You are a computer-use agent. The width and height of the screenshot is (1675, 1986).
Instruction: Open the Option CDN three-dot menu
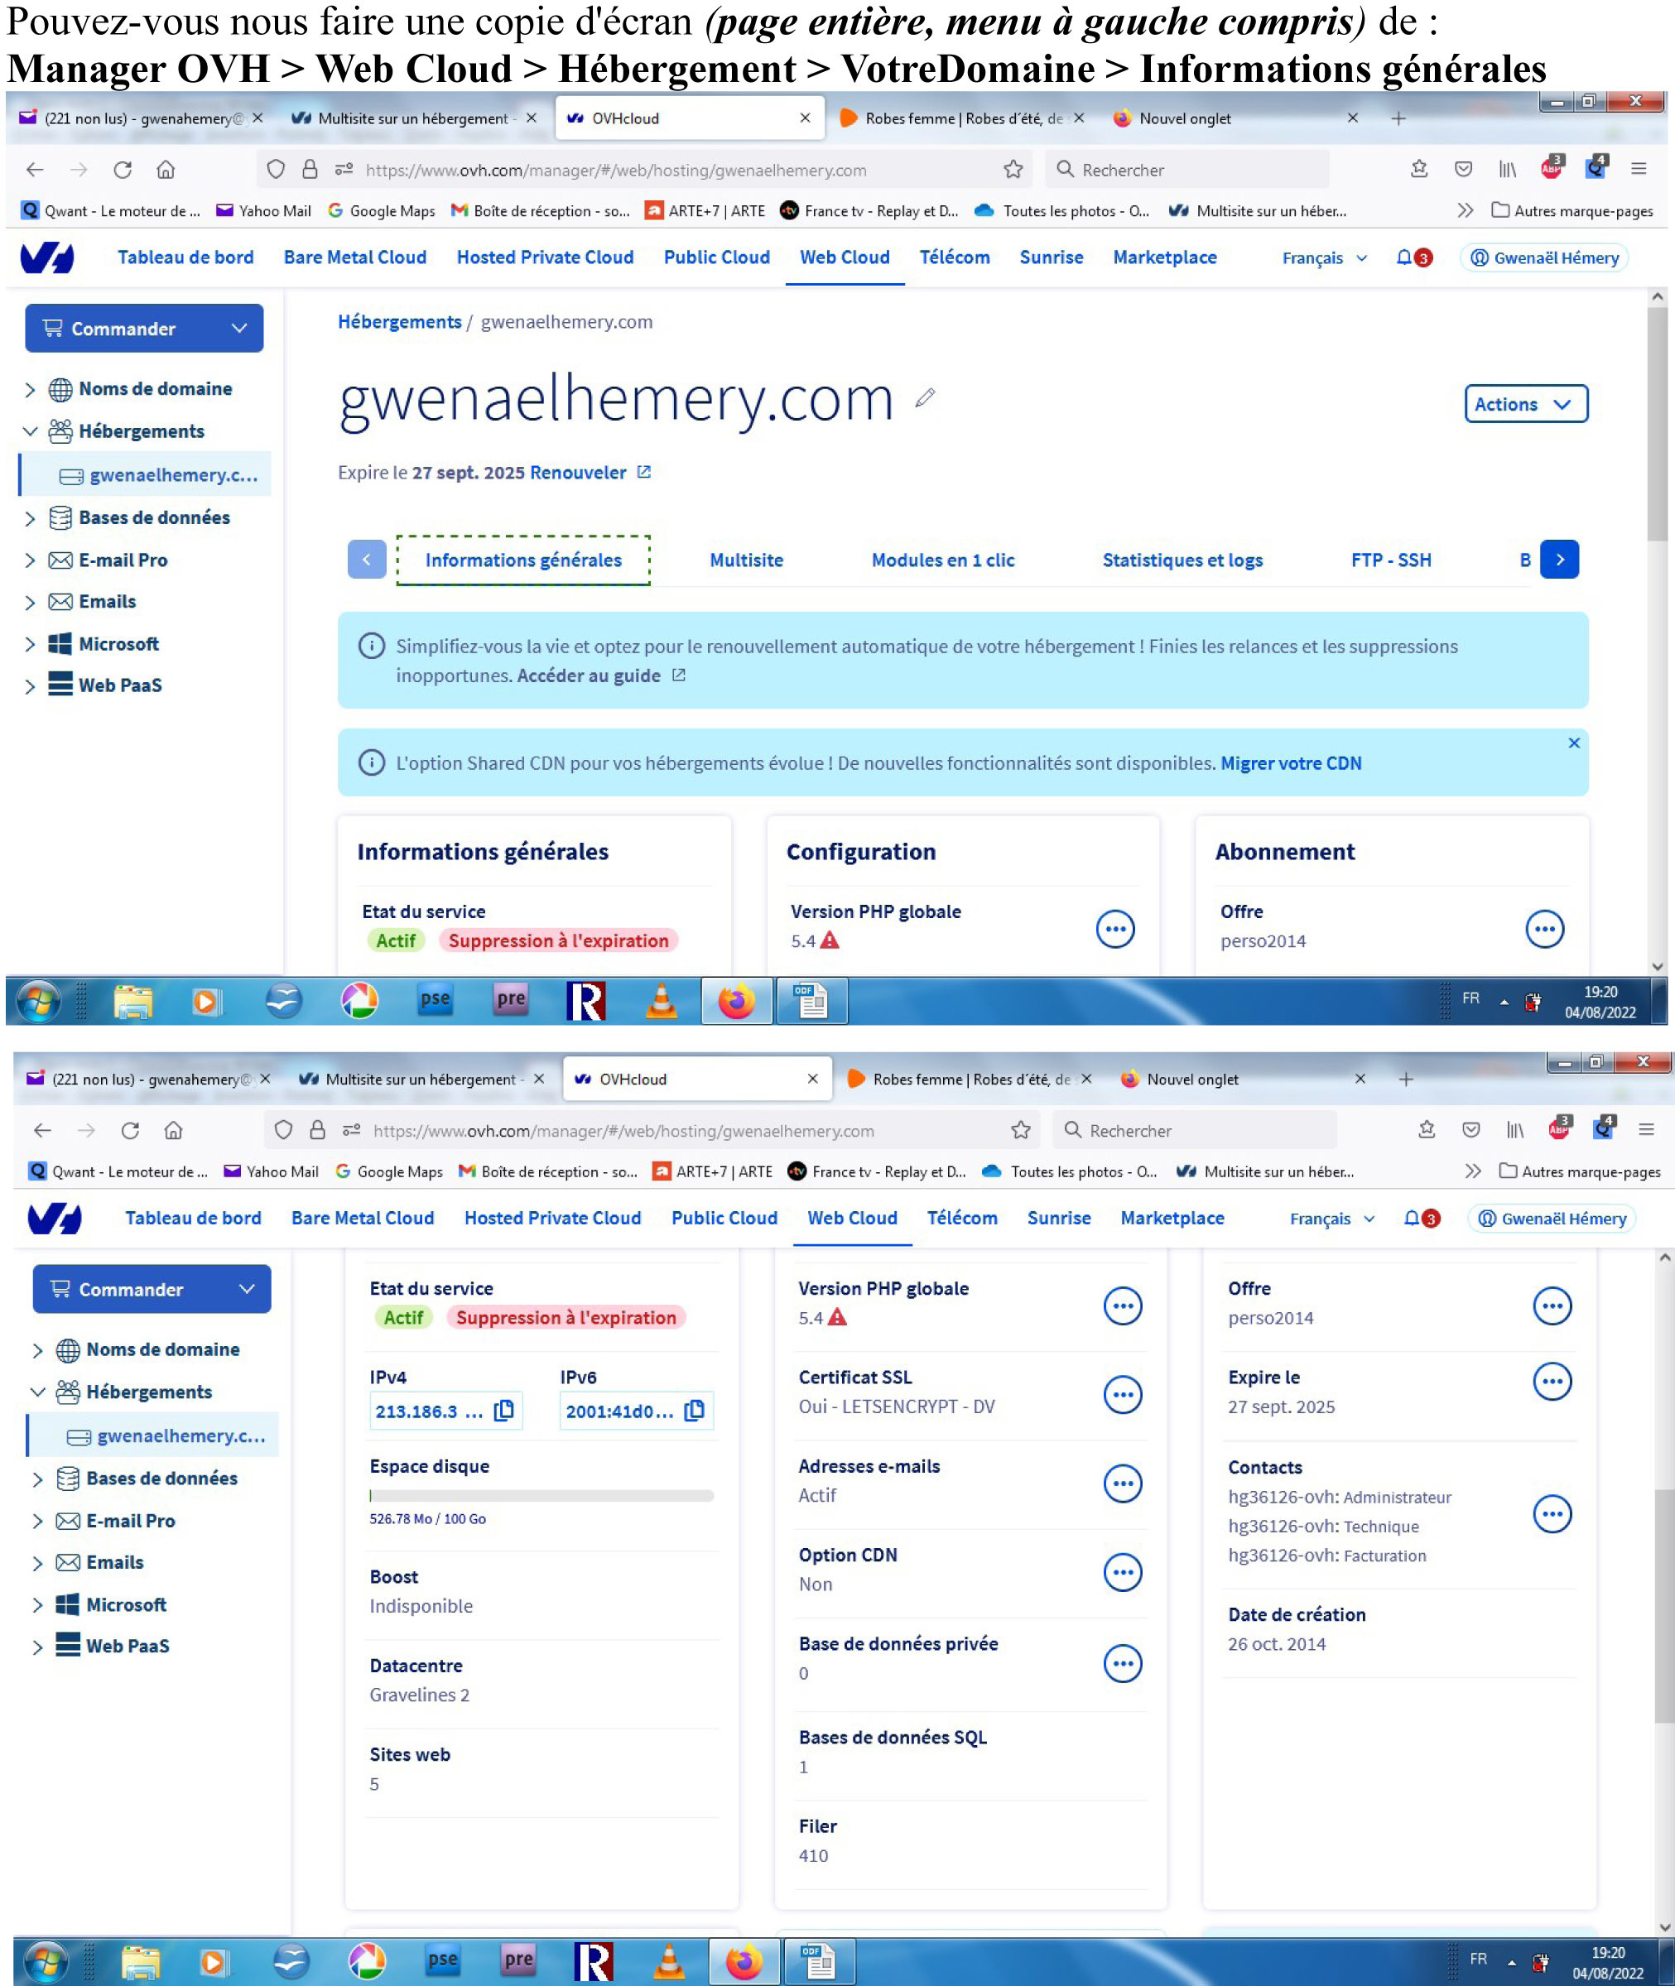click(1123, 1571)
